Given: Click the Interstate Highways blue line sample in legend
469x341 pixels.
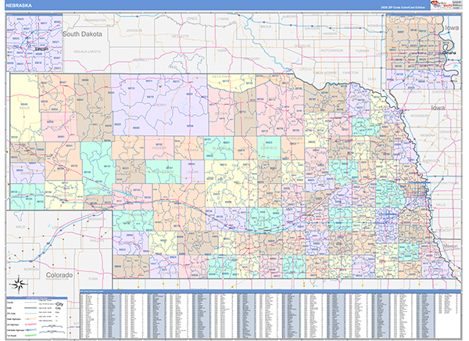Looking at the screenshot, I should [29, 330].
